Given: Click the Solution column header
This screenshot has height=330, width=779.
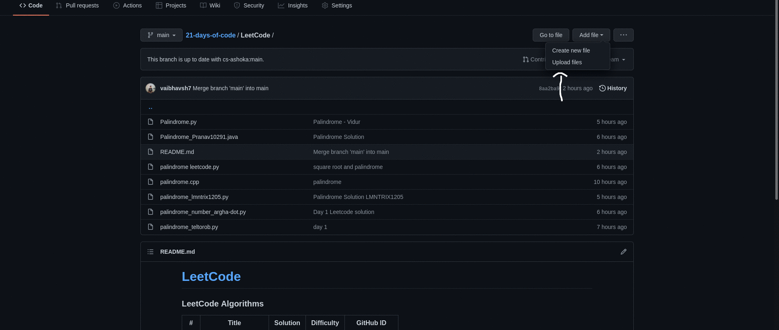Looking at the screenshot, I should pos(287,323).
